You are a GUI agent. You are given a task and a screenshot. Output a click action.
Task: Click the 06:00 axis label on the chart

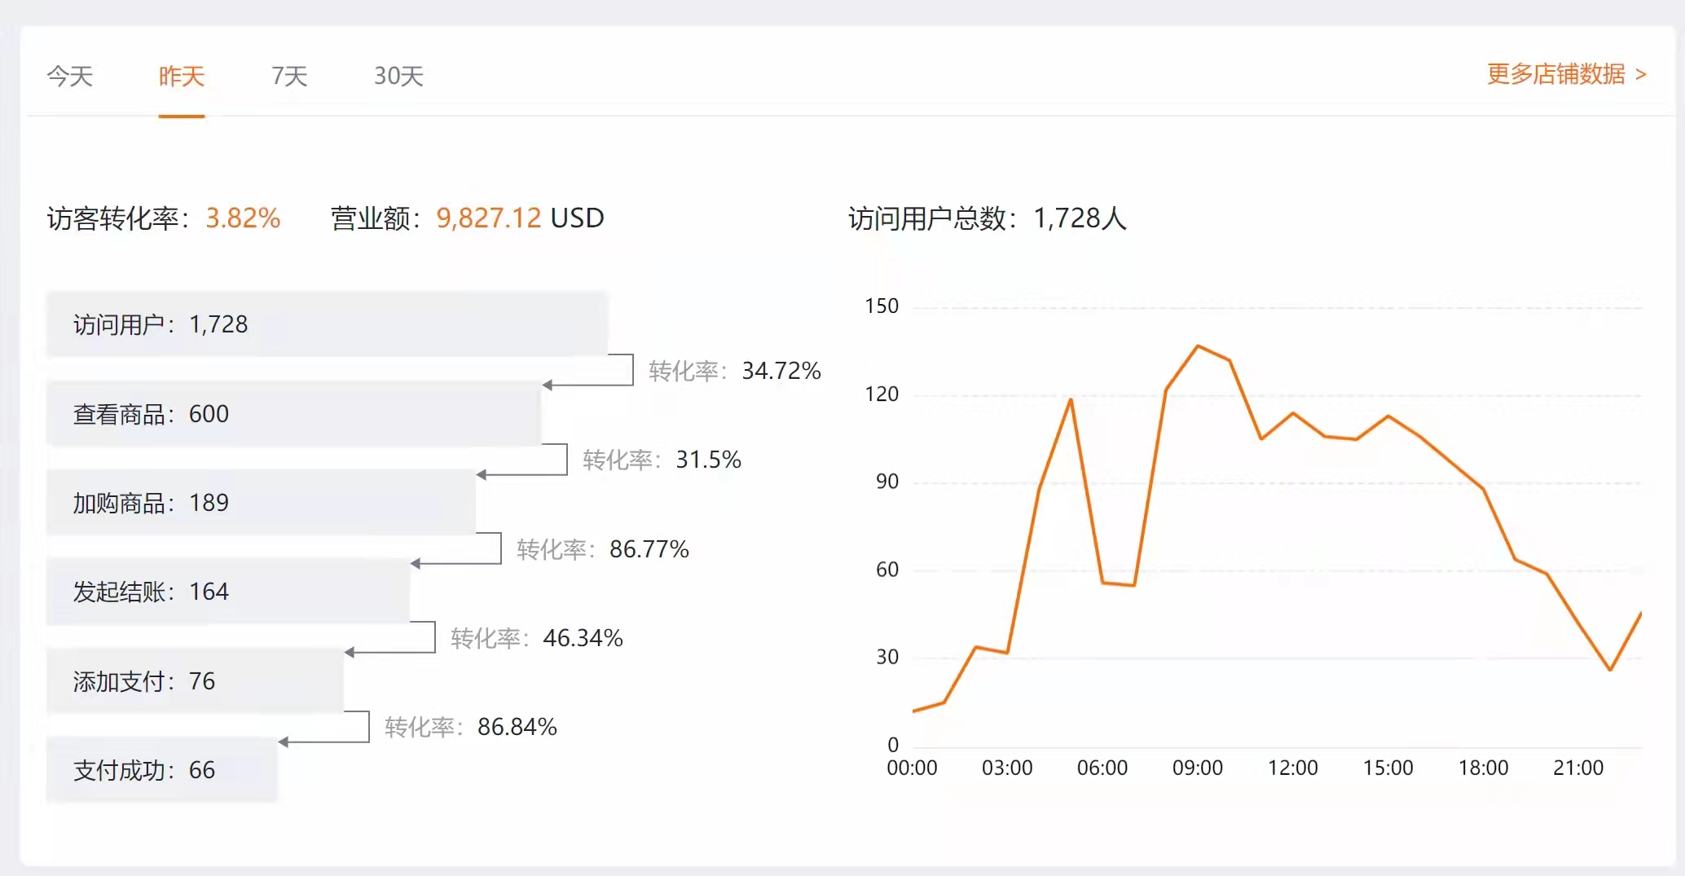(x=1102, y=767)
